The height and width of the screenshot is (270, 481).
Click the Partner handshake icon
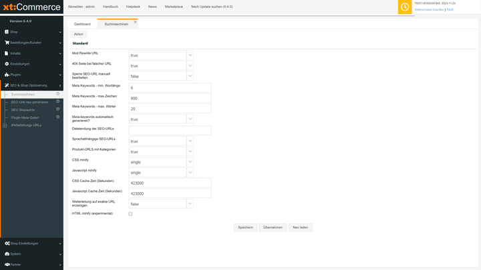point(7,265)
